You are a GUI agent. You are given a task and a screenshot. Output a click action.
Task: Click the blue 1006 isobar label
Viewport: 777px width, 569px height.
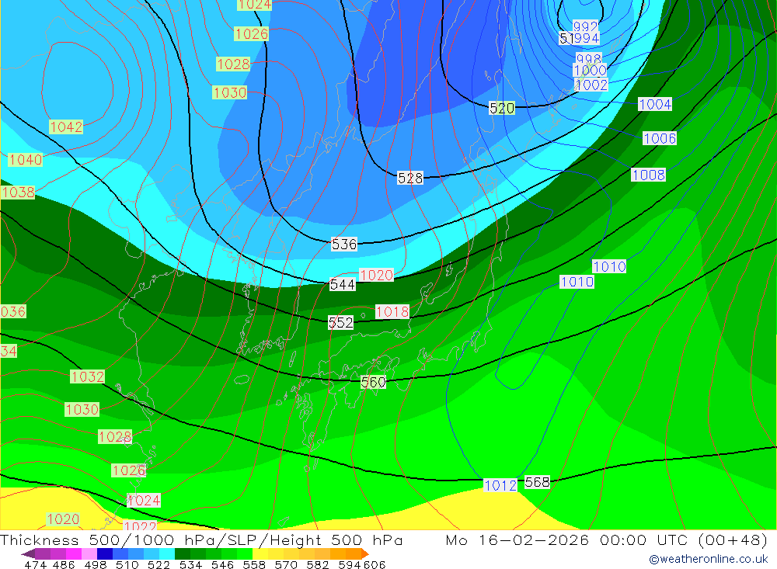[660, 138]
